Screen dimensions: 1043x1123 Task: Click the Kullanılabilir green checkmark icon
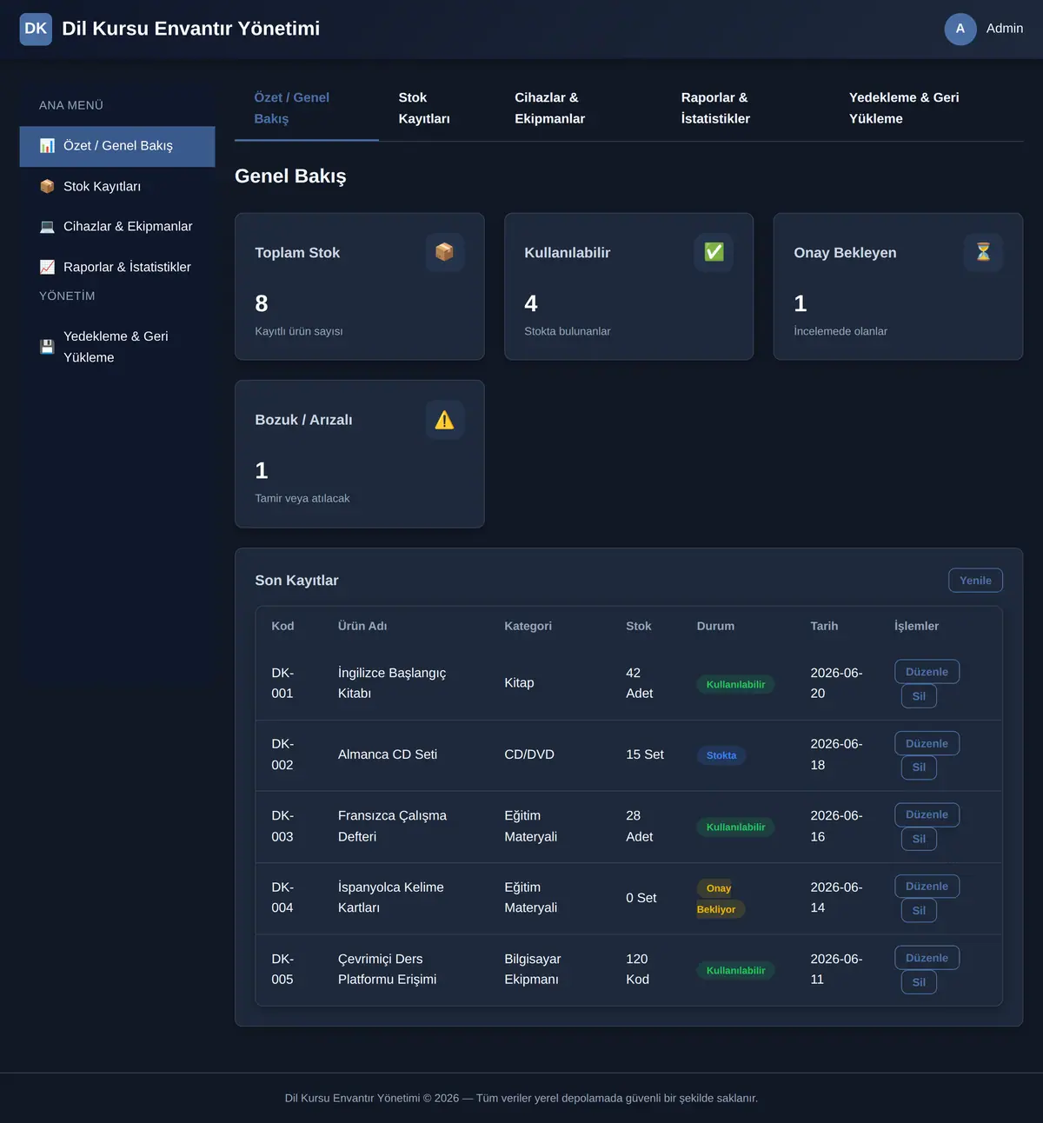[x=714, y=252]
